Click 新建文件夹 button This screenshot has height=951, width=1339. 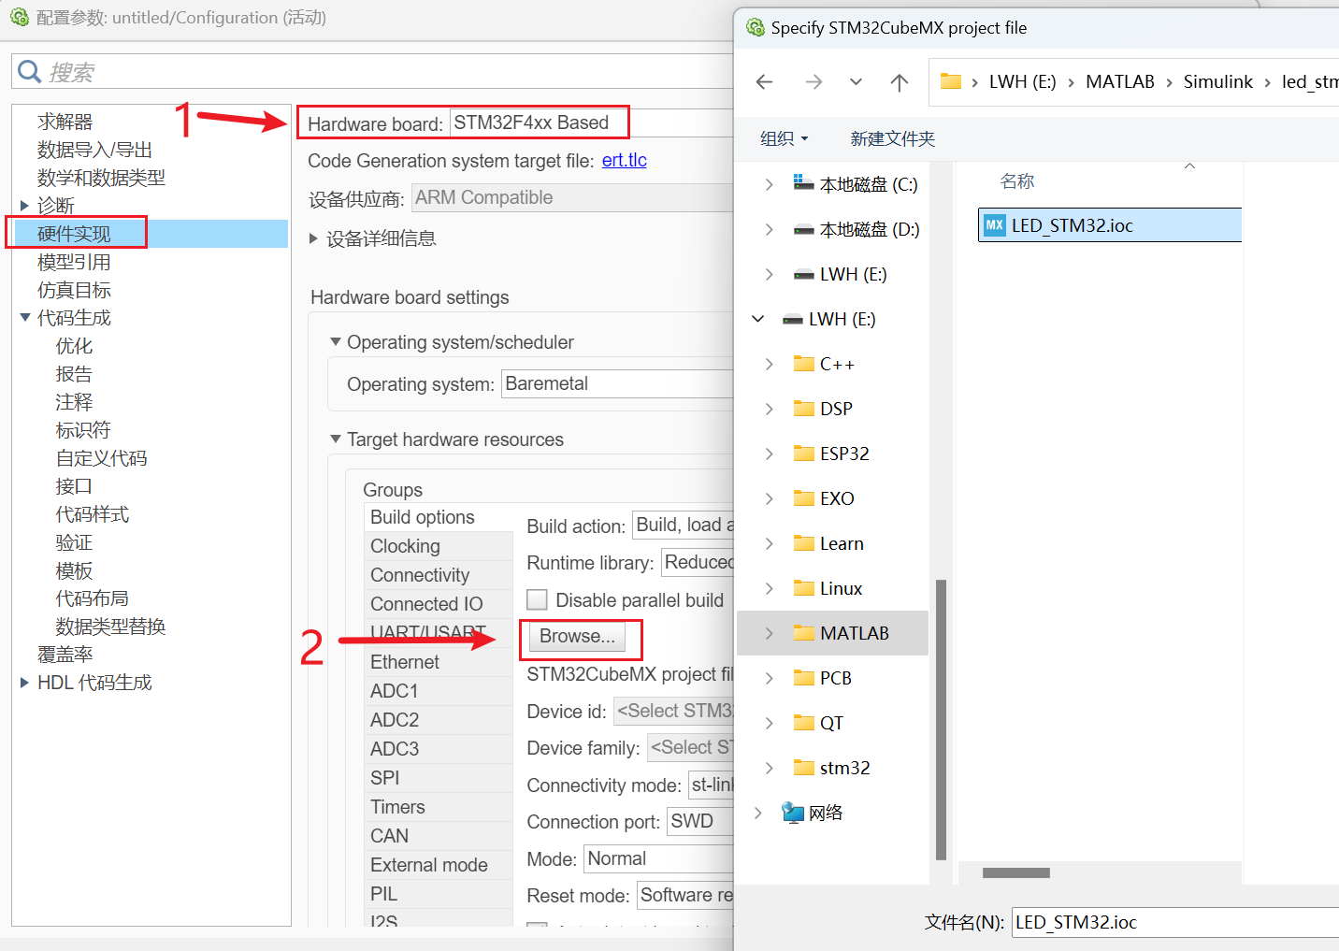coord(892,138)
